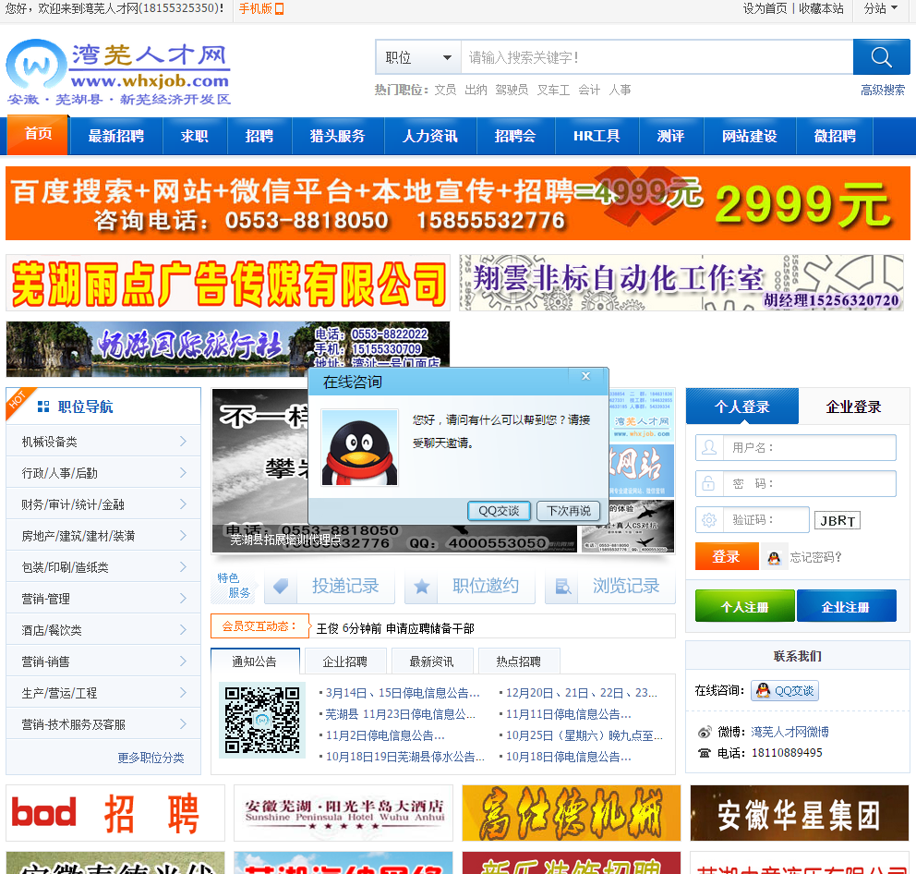Focus the 用户名 input field
This screenshot has height=874, width=916.
tap(809, 448)
